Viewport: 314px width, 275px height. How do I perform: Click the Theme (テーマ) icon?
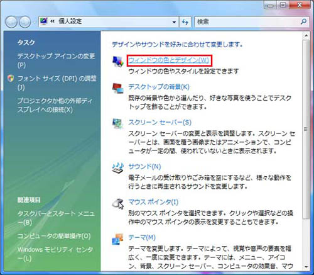(x=117, y=239)
